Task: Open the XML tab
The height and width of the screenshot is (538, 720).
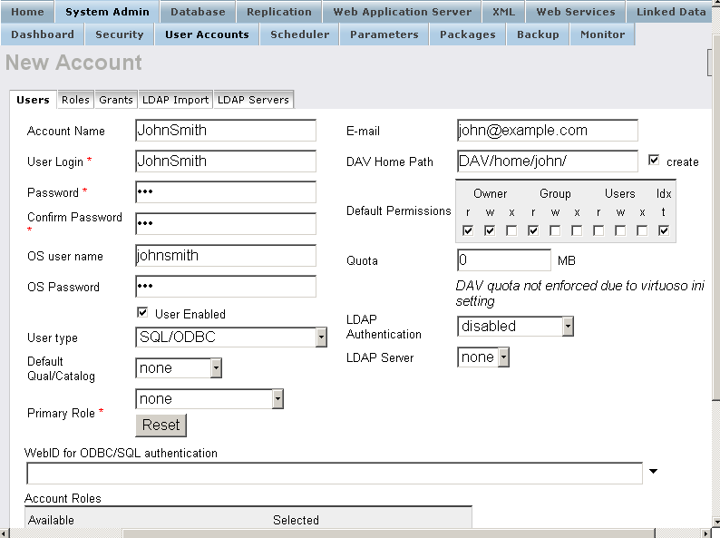Action: (x=503, y=12)
